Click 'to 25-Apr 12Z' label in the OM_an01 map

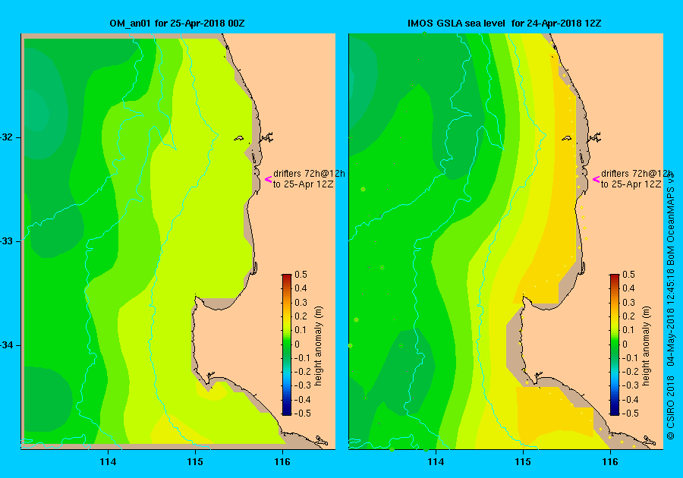click(x=303, y=184)
